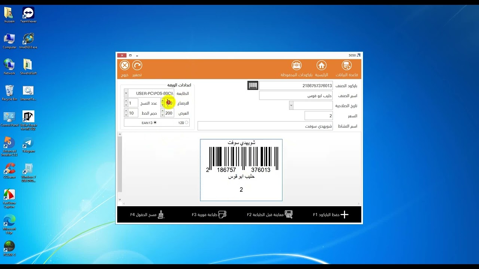Image resolution: width=479 pixels, height=269 pixels.
Task: Click the preview panel vertical scrollbar
Action: tap(120, 164)
